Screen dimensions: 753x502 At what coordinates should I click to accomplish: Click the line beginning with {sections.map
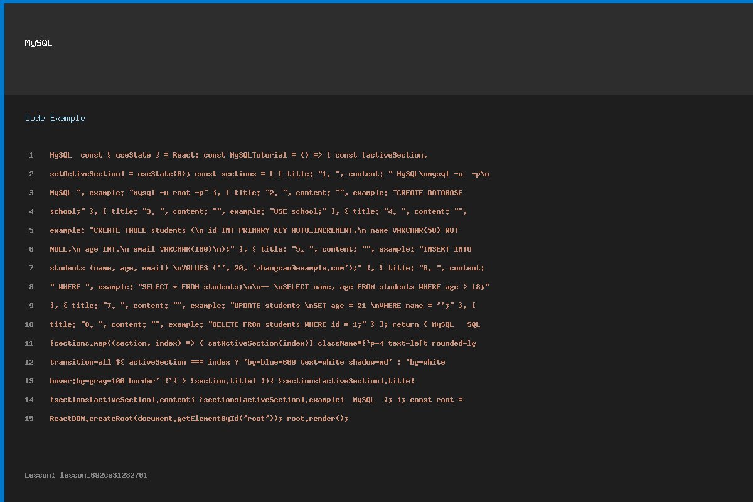point(267,343)
